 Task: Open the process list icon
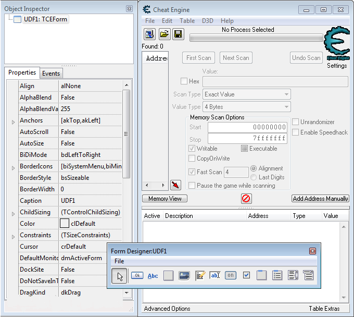click(149, 34)
